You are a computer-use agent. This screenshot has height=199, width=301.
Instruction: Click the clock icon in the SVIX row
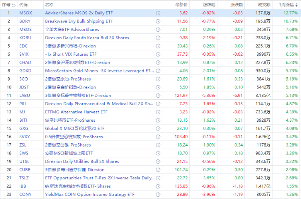coord(158,54)
